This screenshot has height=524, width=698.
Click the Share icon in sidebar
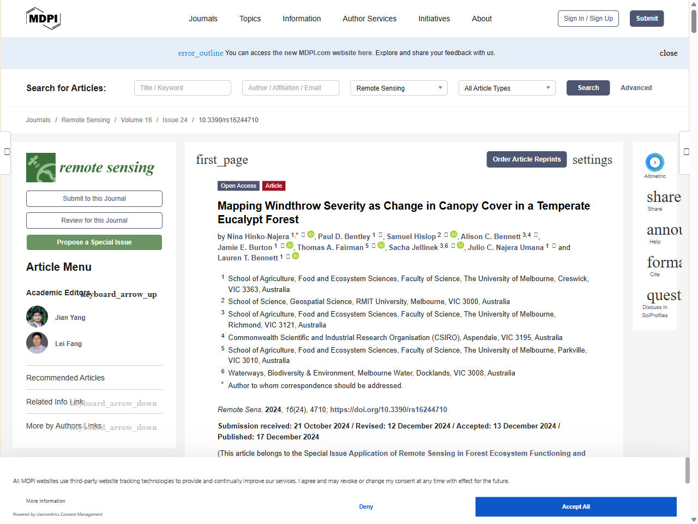point(663,197)
